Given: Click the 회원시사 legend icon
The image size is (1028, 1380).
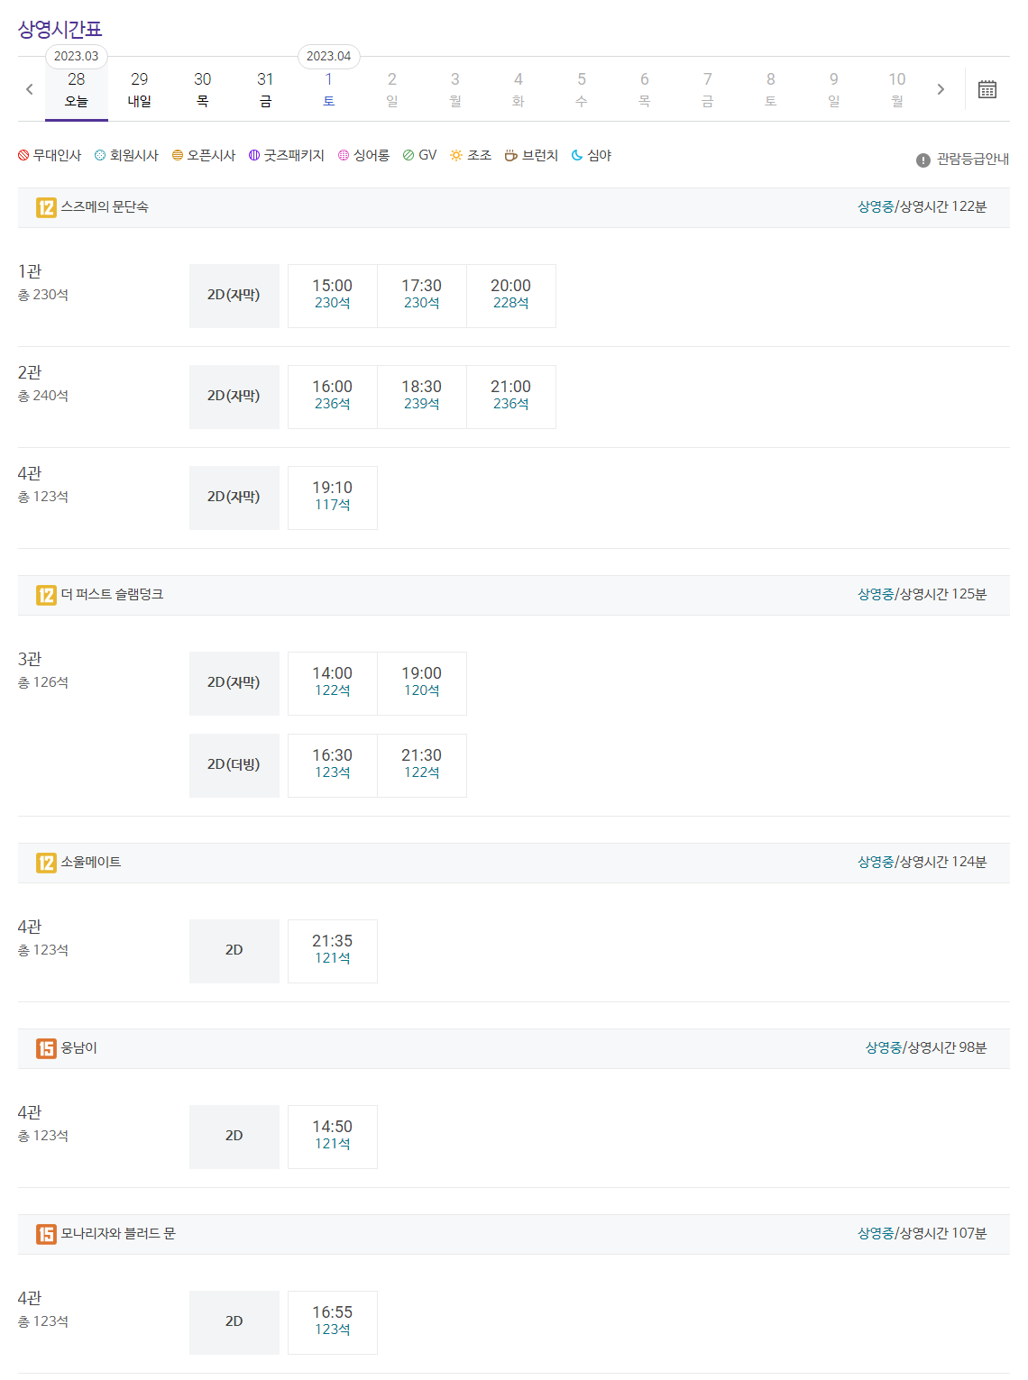Looking at the screenshot, I should pyautogui.click(x=100, y=155).
